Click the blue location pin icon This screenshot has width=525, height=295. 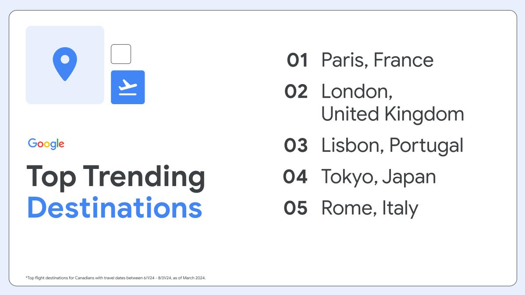pos(65,64)
